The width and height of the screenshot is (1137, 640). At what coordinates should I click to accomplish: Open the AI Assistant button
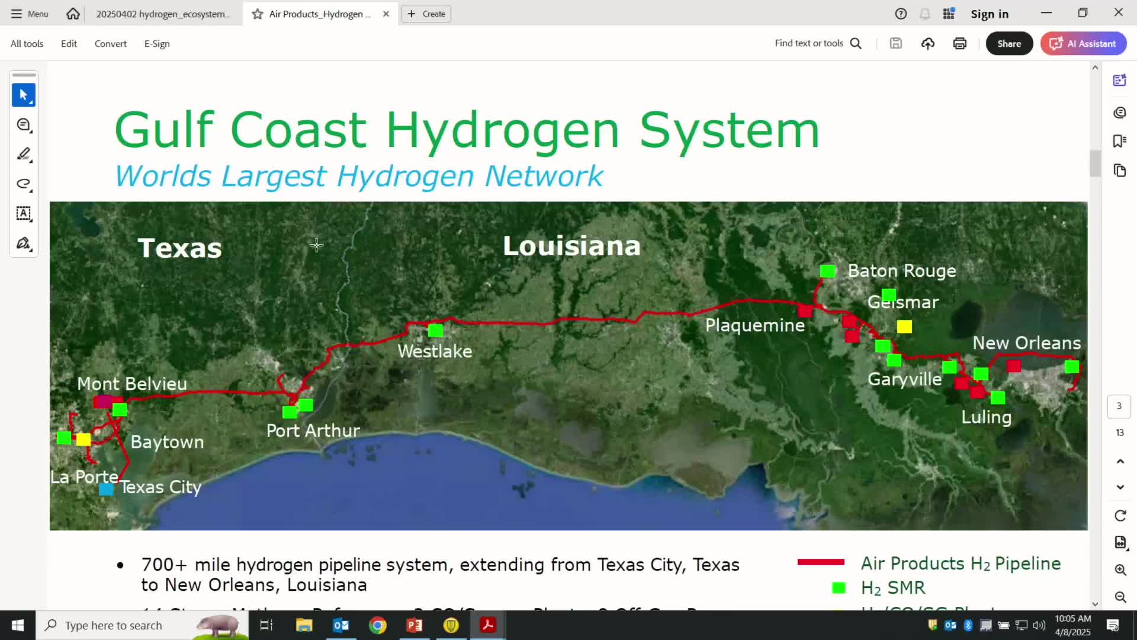1083,43
